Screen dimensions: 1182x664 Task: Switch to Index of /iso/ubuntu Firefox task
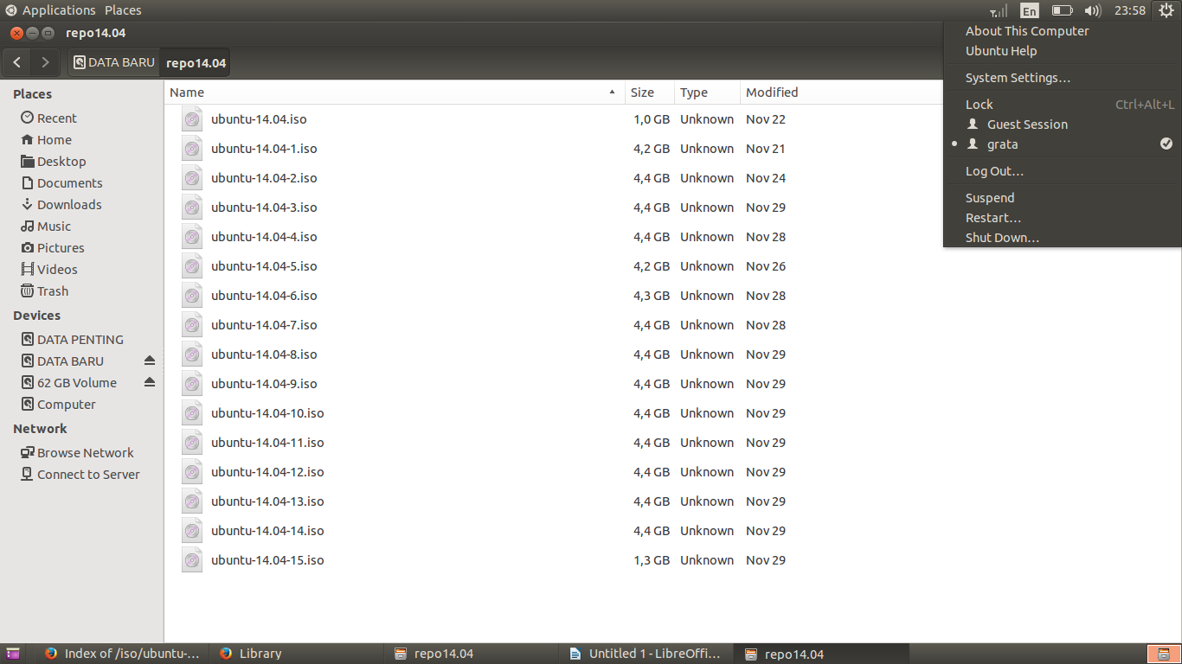pos(121,654)
